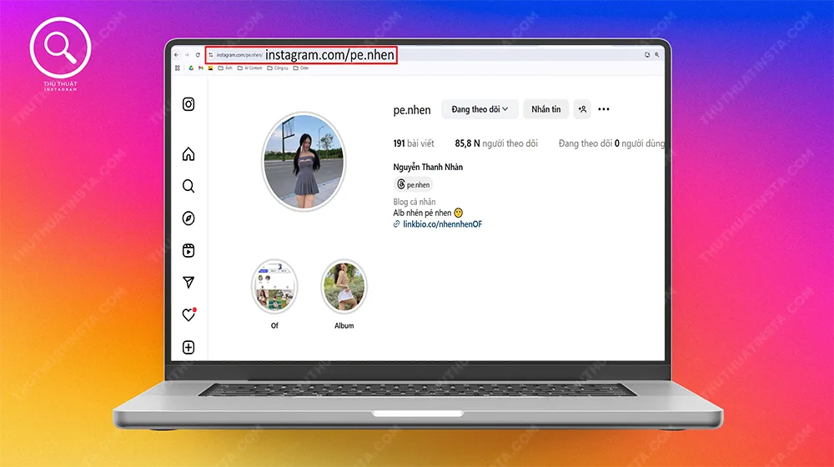This screenshot has width=834, height=467.
Task: Click the site info icon in address bar
Action: 211,55
